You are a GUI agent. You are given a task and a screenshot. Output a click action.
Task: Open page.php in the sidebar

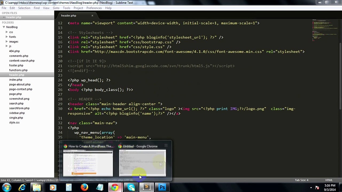click(x=15, y=94)
